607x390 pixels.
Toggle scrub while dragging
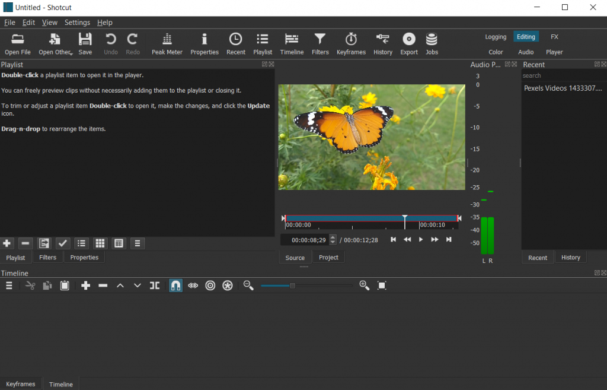tap(193, 286)
